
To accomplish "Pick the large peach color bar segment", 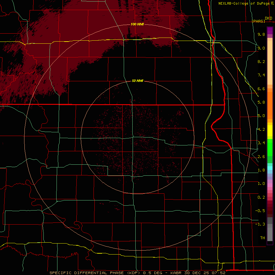I will (x=270, y=63).
